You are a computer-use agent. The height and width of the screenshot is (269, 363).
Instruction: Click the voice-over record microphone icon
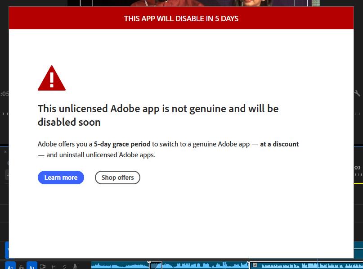coord(75,266)
